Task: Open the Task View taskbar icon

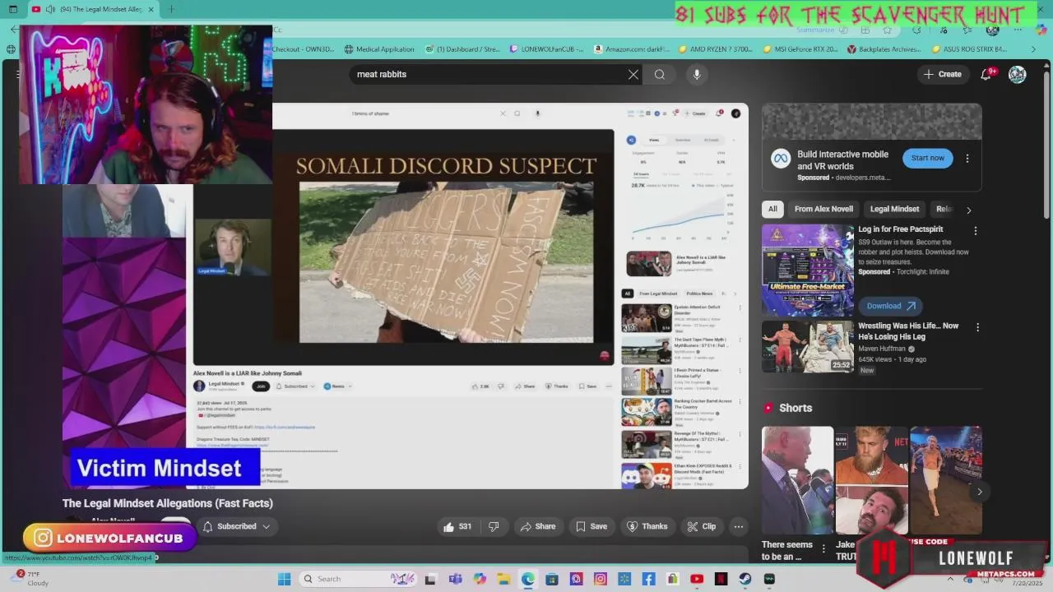Action: pos(430,579)
